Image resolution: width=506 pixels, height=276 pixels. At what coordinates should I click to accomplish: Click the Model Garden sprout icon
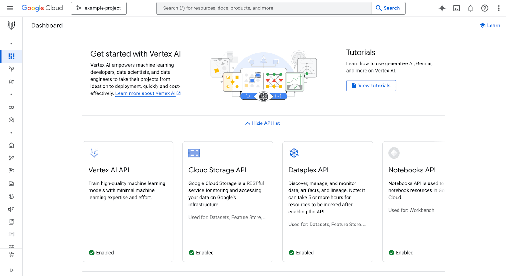click(11, 69)
